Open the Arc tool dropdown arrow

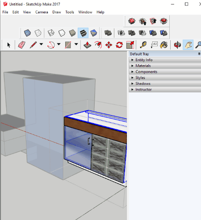[59, 44]
